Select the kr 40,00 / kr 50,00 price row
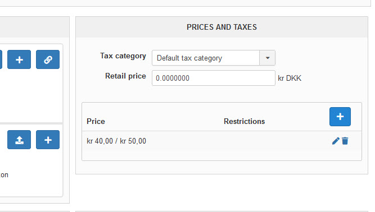Image resolution: width=375 pixels, height=212 pixels. (x=222, y=141)
